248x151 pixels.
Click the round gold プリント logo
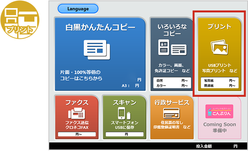point(20,20)
